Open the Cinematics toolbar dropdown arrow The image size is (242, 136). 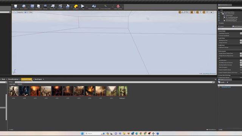coord(64,7)
